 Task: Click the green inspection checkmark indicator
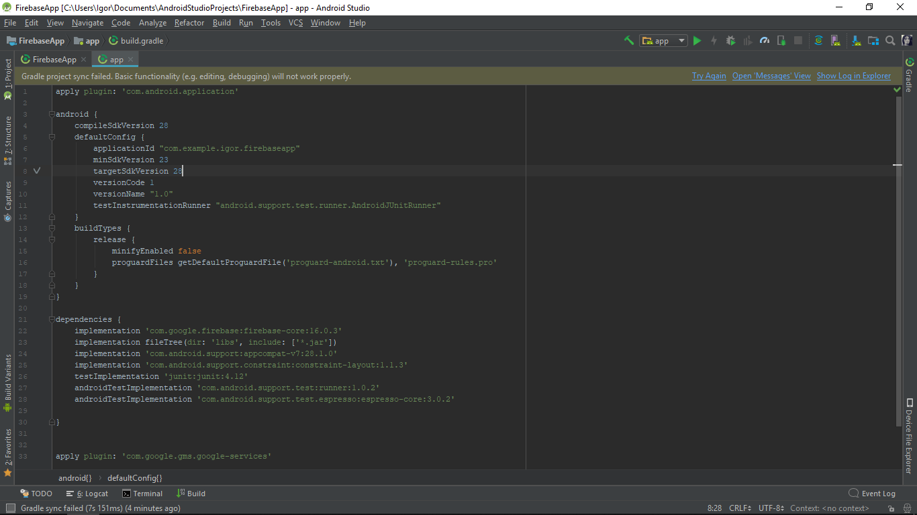[898, 89]
